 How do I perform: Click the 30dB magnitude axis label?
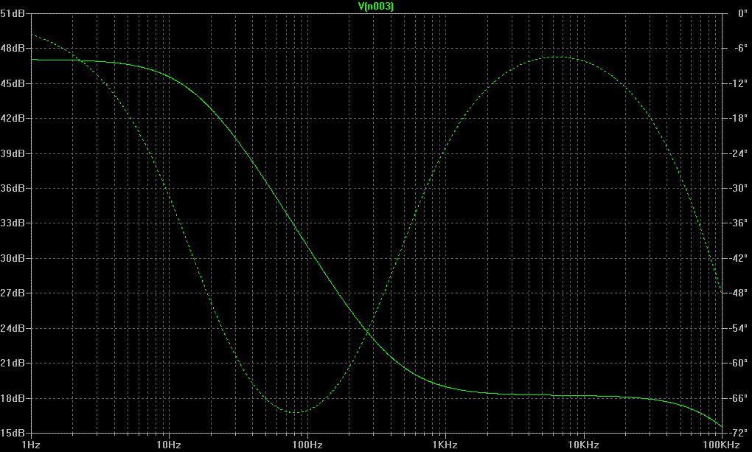click(x=13, y=258)
